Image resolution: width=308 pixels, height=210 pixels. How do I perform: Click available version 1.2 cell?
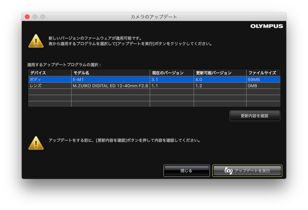220,86
